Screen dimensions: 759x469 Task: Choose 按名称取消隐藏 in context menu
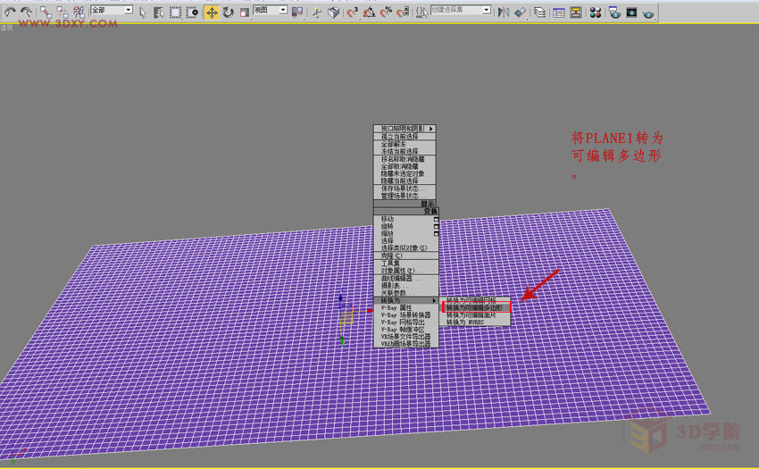(x=405, y=159)
